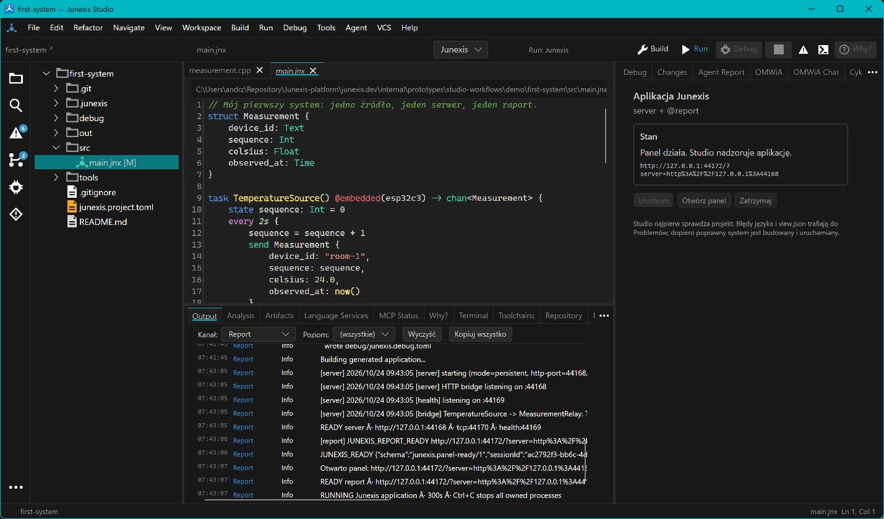Open the Search icon in activity bar
This screenshot has height=519, width=884.
click(x=16, y=106)
